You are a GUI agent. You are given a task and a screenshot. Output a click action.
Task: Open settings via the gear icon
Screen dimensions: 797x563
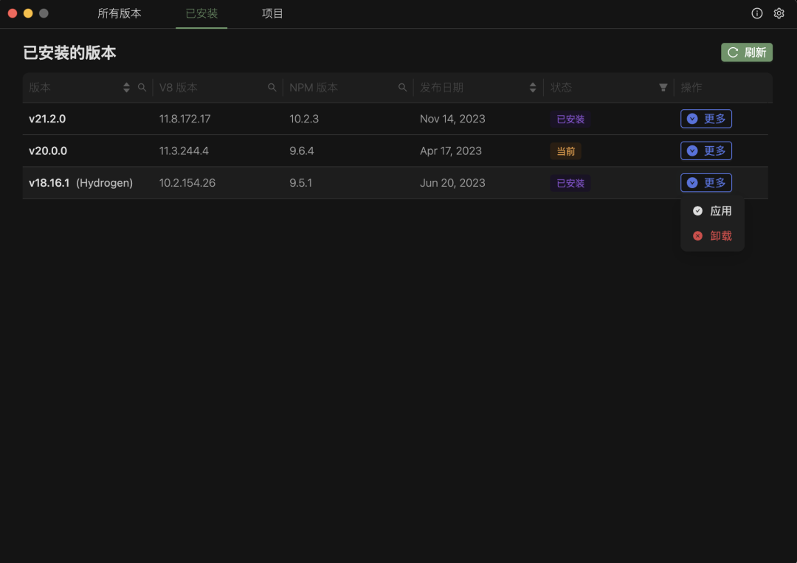[779, 13]
